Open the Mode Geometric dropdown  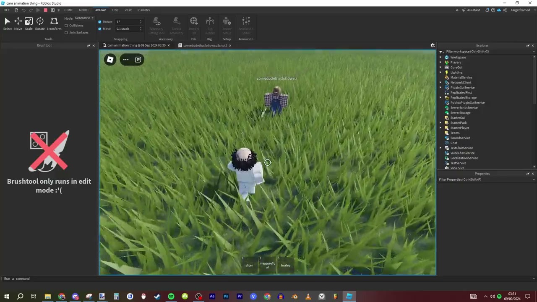84,18
